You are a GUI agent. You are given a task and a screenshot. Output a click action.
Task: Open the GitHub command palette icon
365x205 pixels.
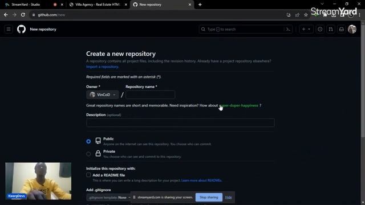click(288, 29)
